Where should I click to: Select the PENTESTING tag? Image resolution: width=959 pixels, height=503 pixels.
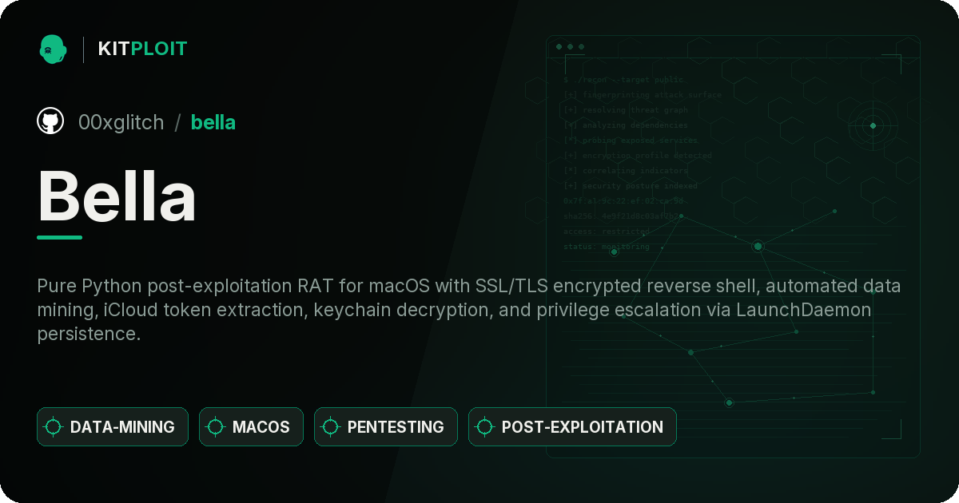coord(386,427)
